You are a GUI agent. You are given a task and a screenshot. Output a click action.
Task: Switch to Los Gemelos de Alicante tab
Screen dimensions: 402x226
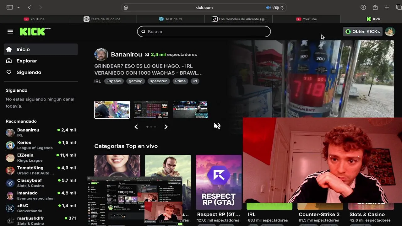point(238,19)
